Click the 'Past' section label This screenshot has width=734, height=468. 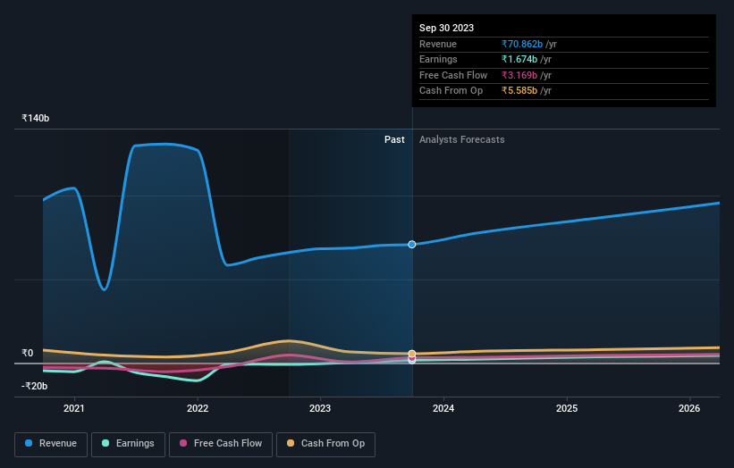tap(394, 139)
